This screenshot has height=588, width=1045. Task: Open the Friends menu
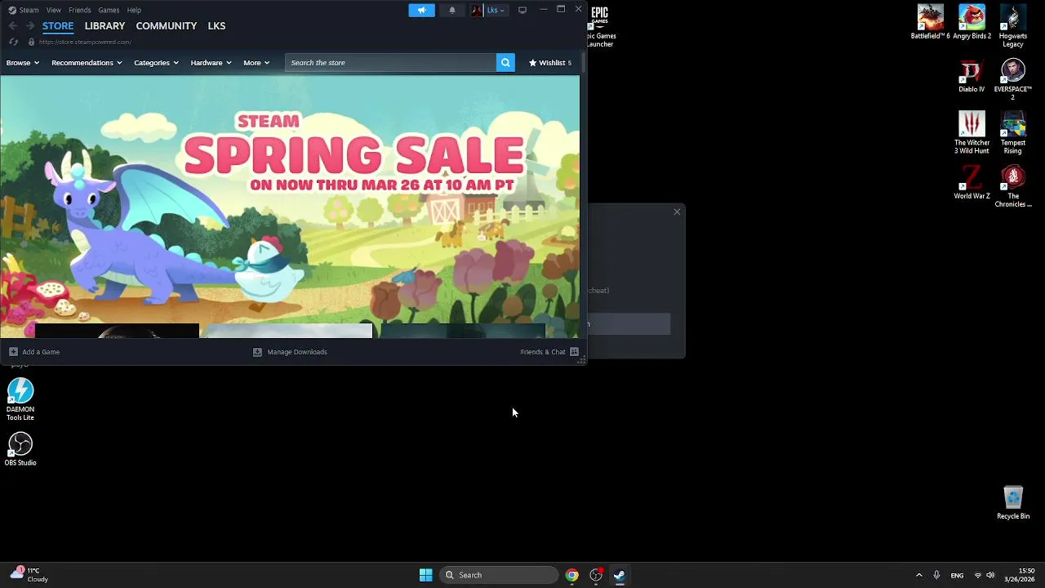tap(80, 10)
